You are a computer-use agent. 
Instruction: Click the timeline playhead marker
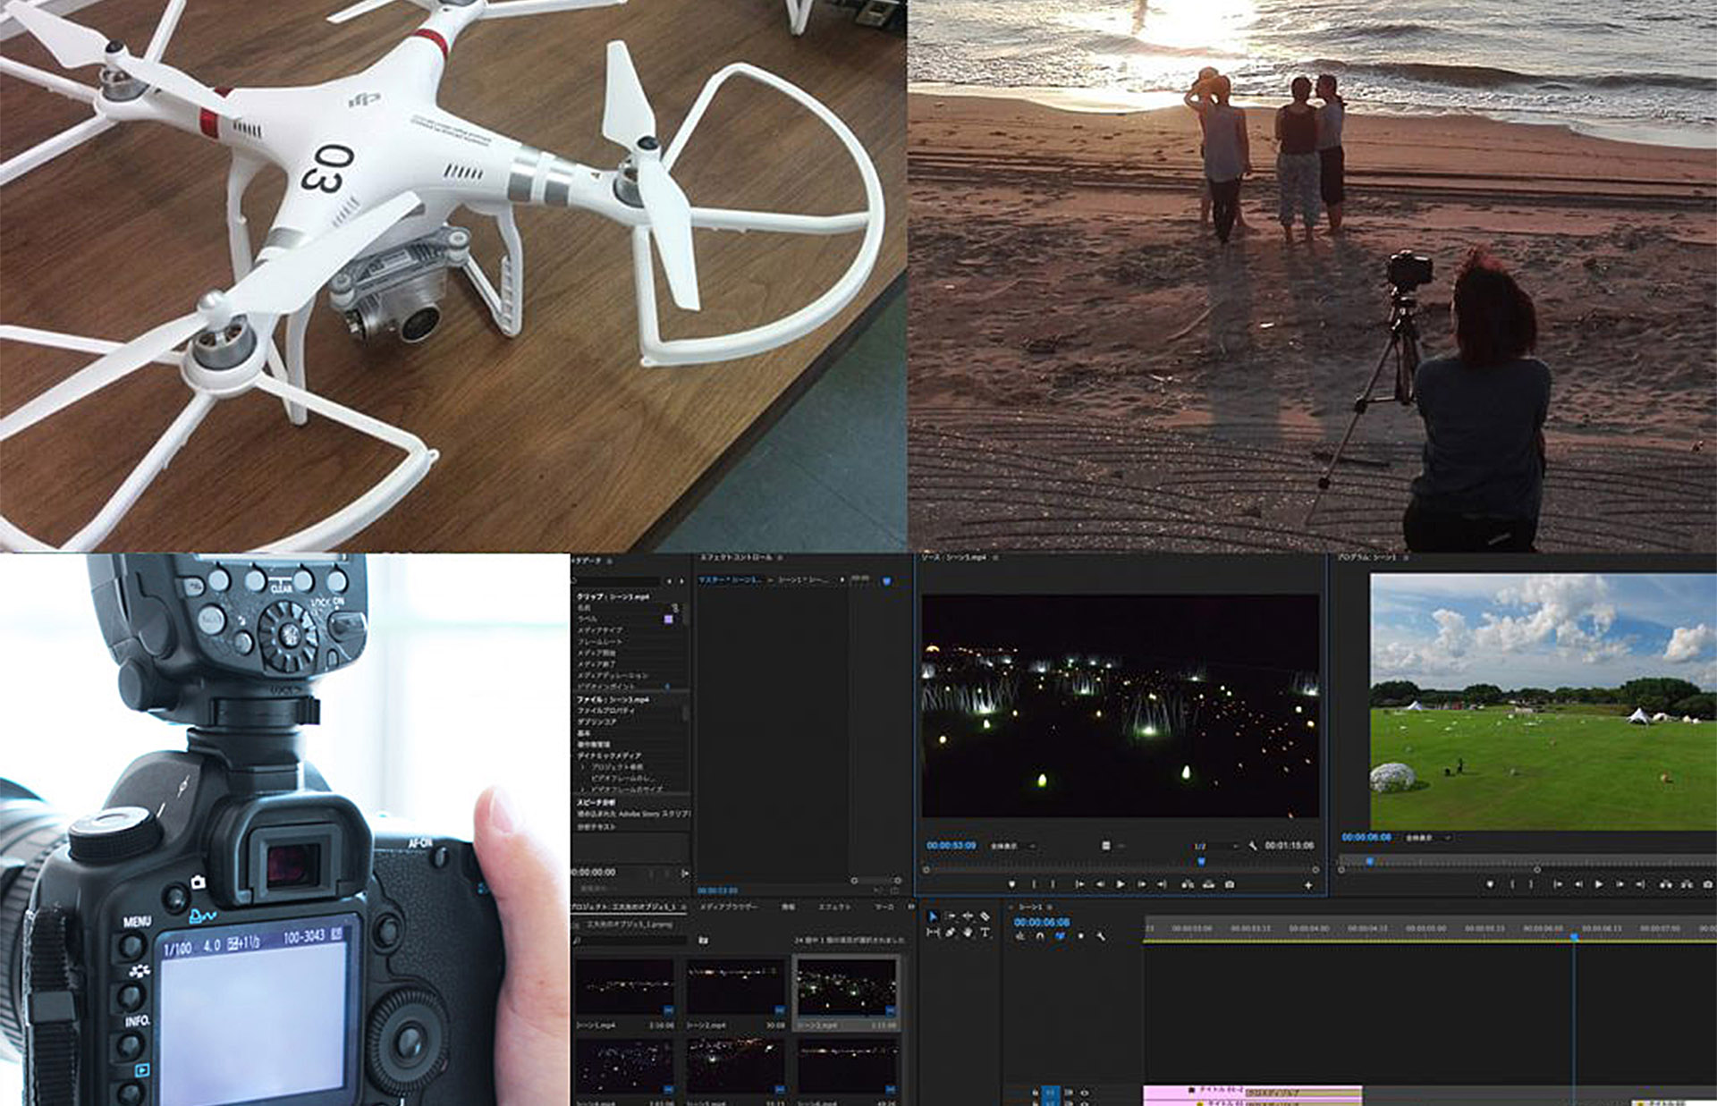point(1574,936)
